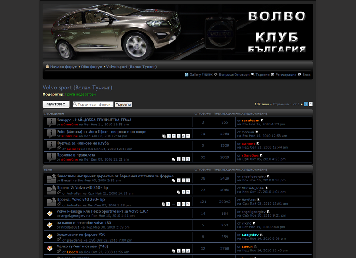Open topic Форума за членове на клуба
This screenshot has width=356, height=258.
point(83,143)
